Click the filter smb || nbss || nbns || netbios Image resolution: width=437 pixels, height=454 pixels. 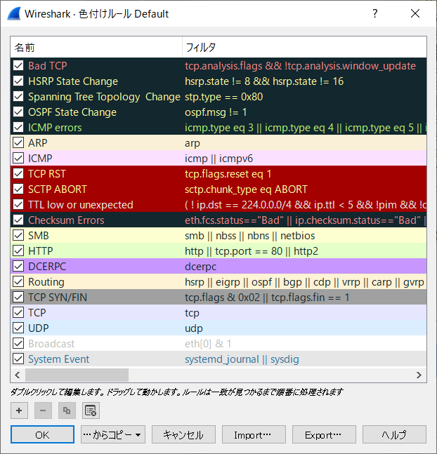pos(250,236)
